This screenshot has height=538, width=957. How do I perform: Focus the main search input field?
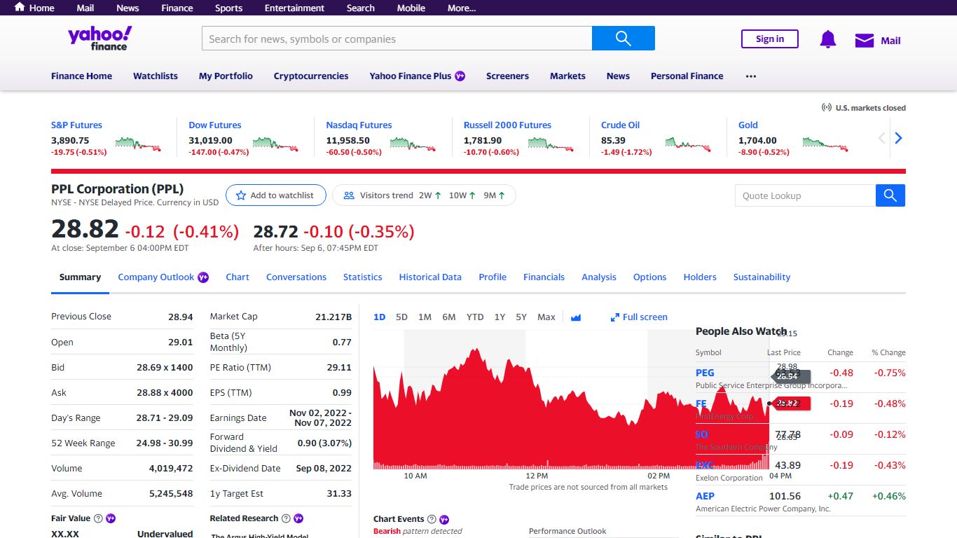pyautogui.click(x=397, y=39)
